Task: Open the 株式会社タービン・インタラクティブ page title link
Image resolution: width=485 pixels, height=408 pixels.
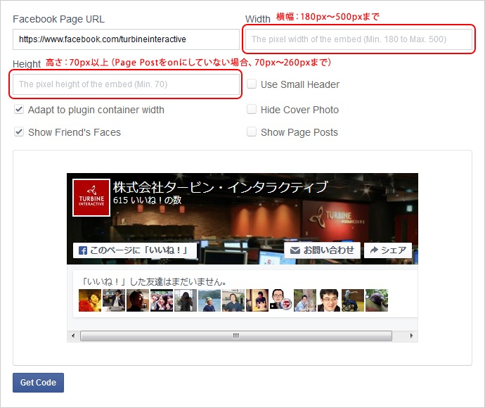Action: pyautogui.click(x=220, y=187)
